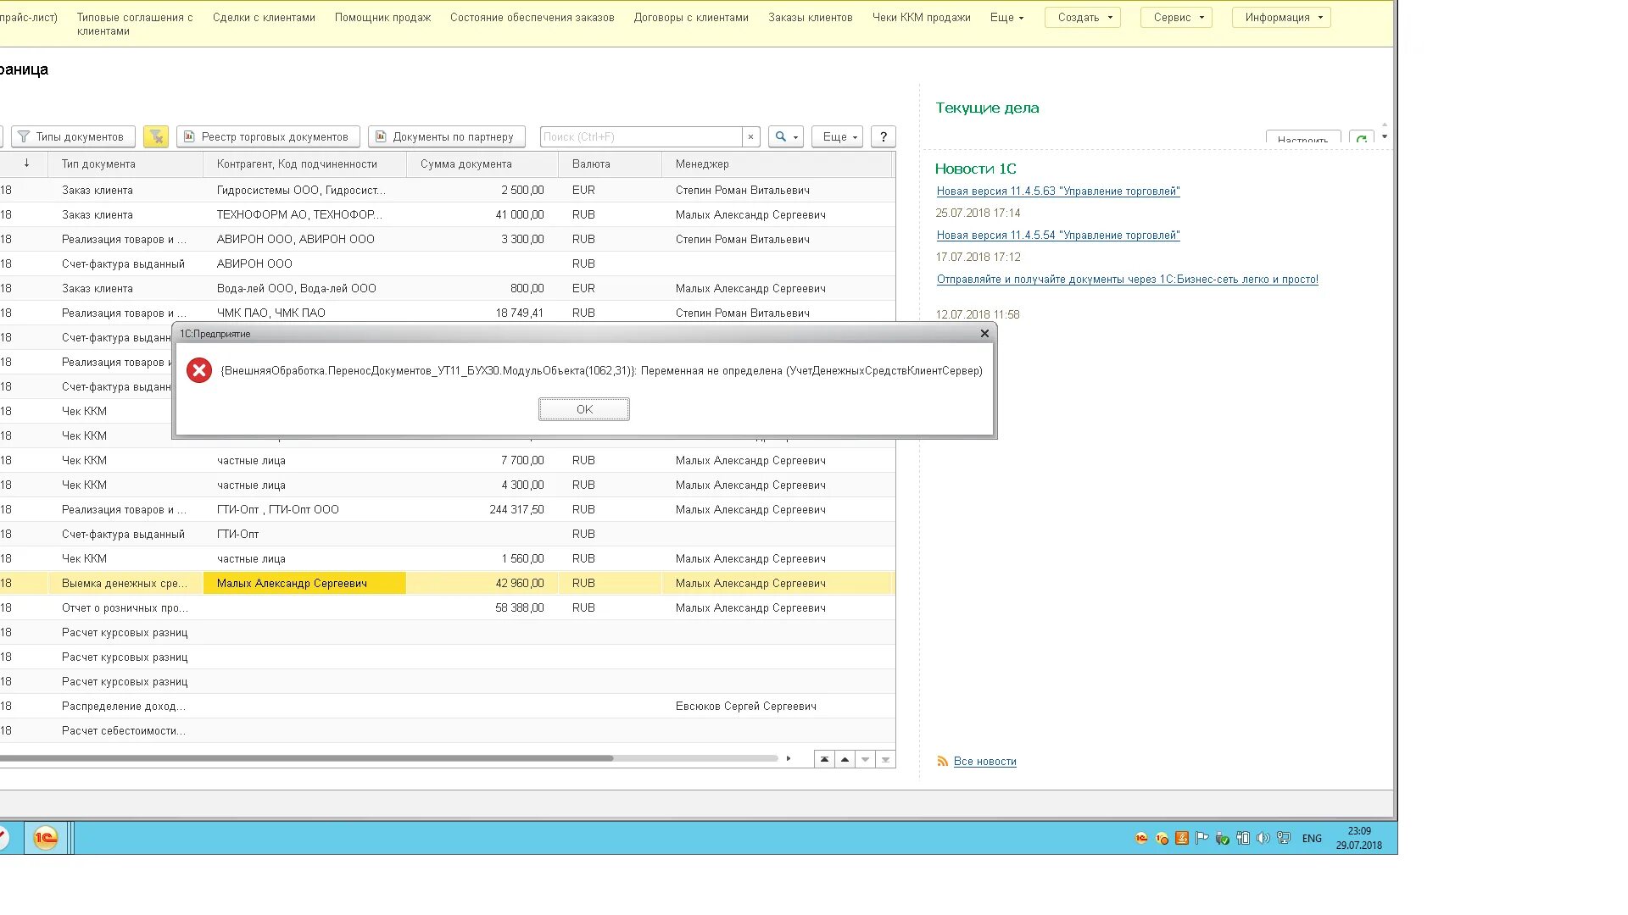Open Типы документов filter
The width and height of the screenshot is (1628, 915).
point(72,136)
